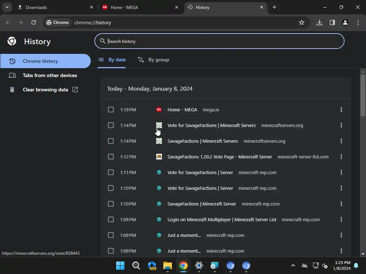The height and width of the screenshot is (274, 366).
Task: Open the taskbar clock and date
Action: point(342,265)
